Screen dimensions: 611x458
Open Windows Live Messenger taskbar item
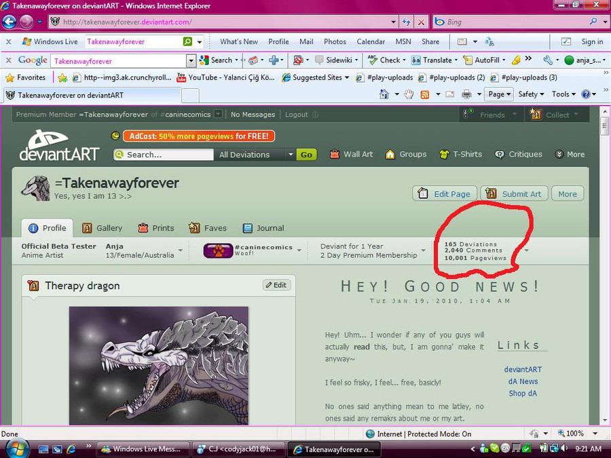pyautogui.click(x=143, y=449)
